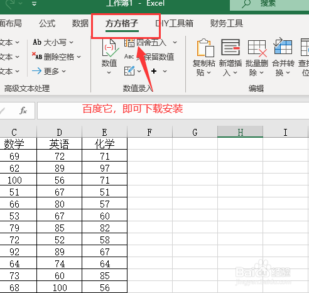309x293 pixels.
Task: Select the cell containing 97
Action: point(104,168)
